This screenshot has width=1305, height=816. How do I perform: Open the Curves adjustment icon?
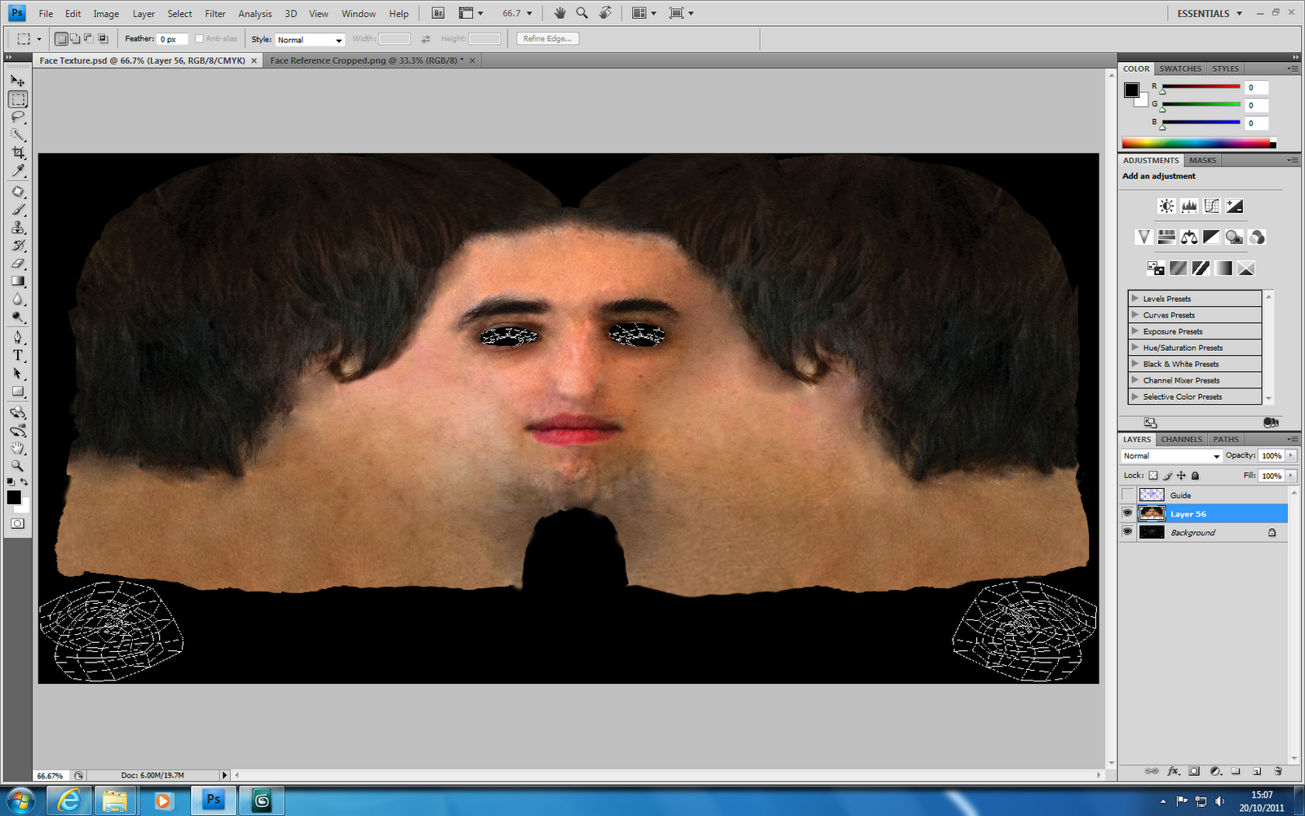[x=1211, y=206]
